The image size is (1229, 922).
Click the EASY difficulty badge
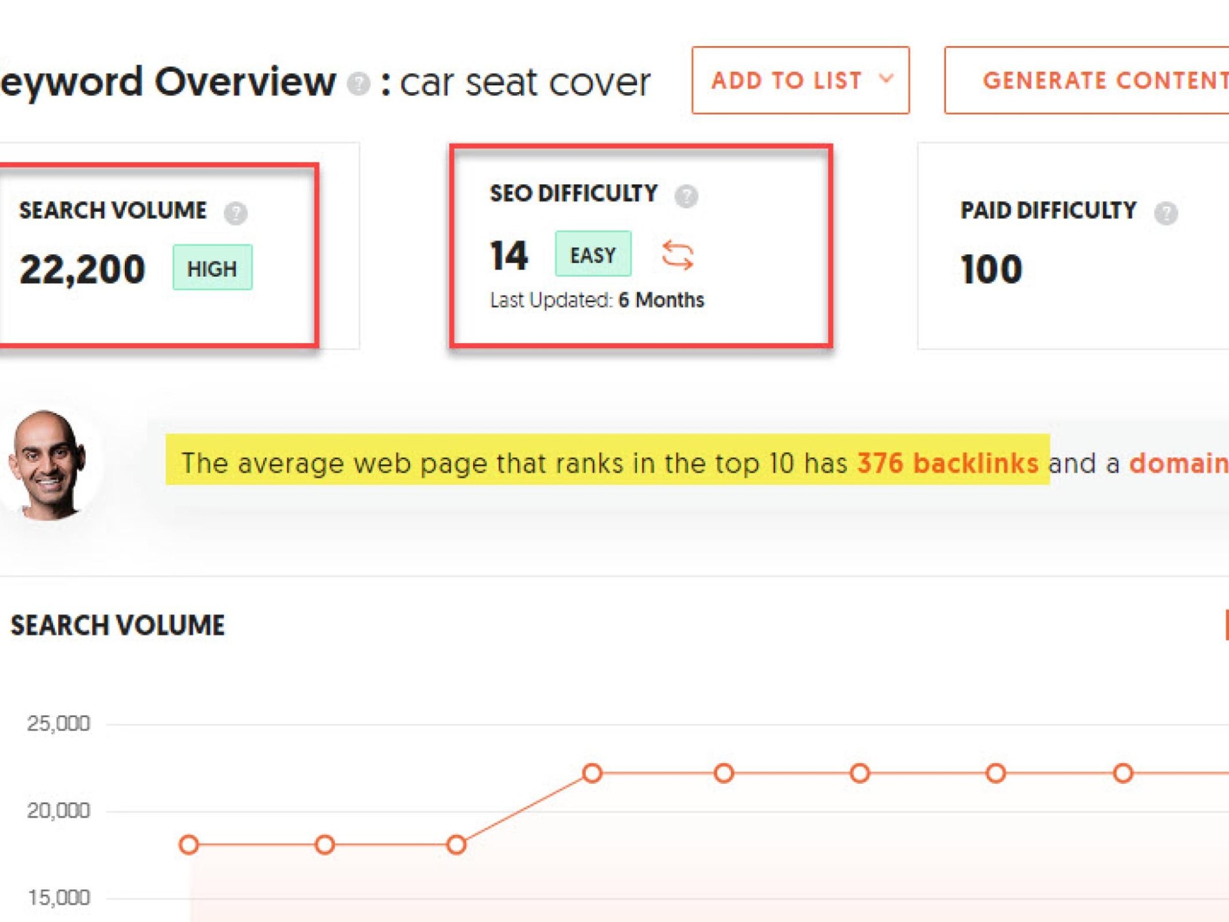coord(593,254)
